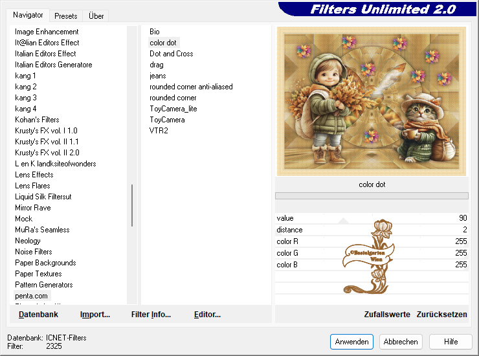Adjust the value slider
Image resolution: width=479 pixels, height=356 pixels.
click(372, 218)
